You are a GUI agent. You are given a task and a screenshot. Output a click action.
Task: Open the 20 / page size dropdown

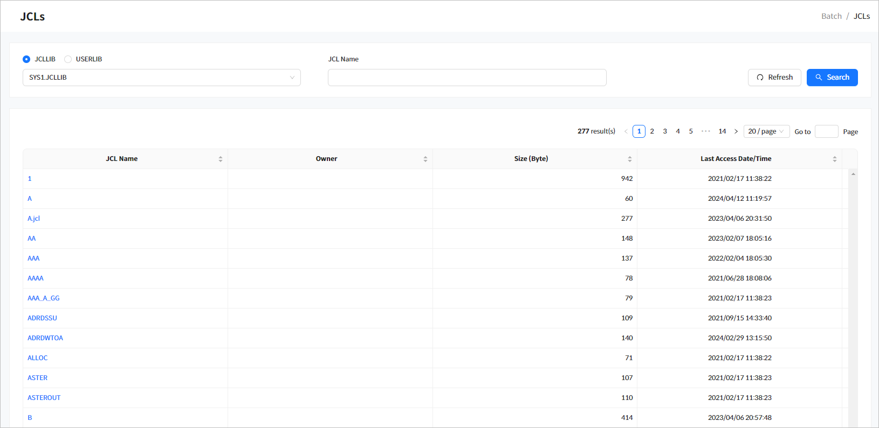tap(766, 131)
